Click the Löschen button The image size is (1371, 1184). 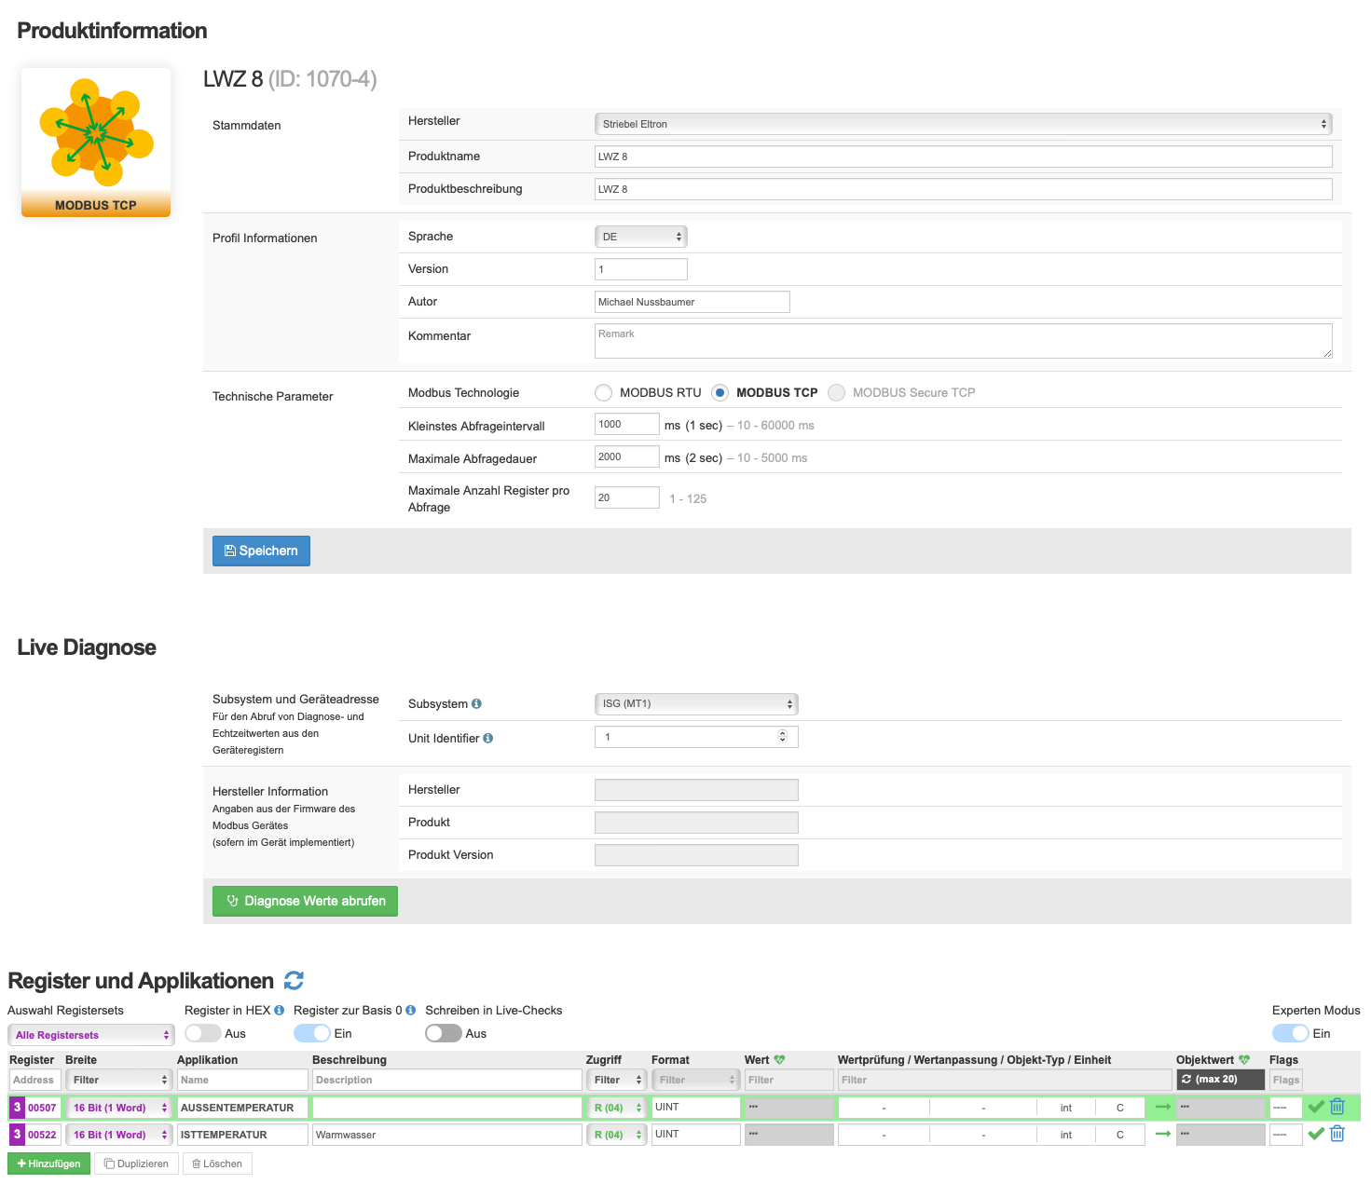pyautogui.click(x=217, y=1164)
